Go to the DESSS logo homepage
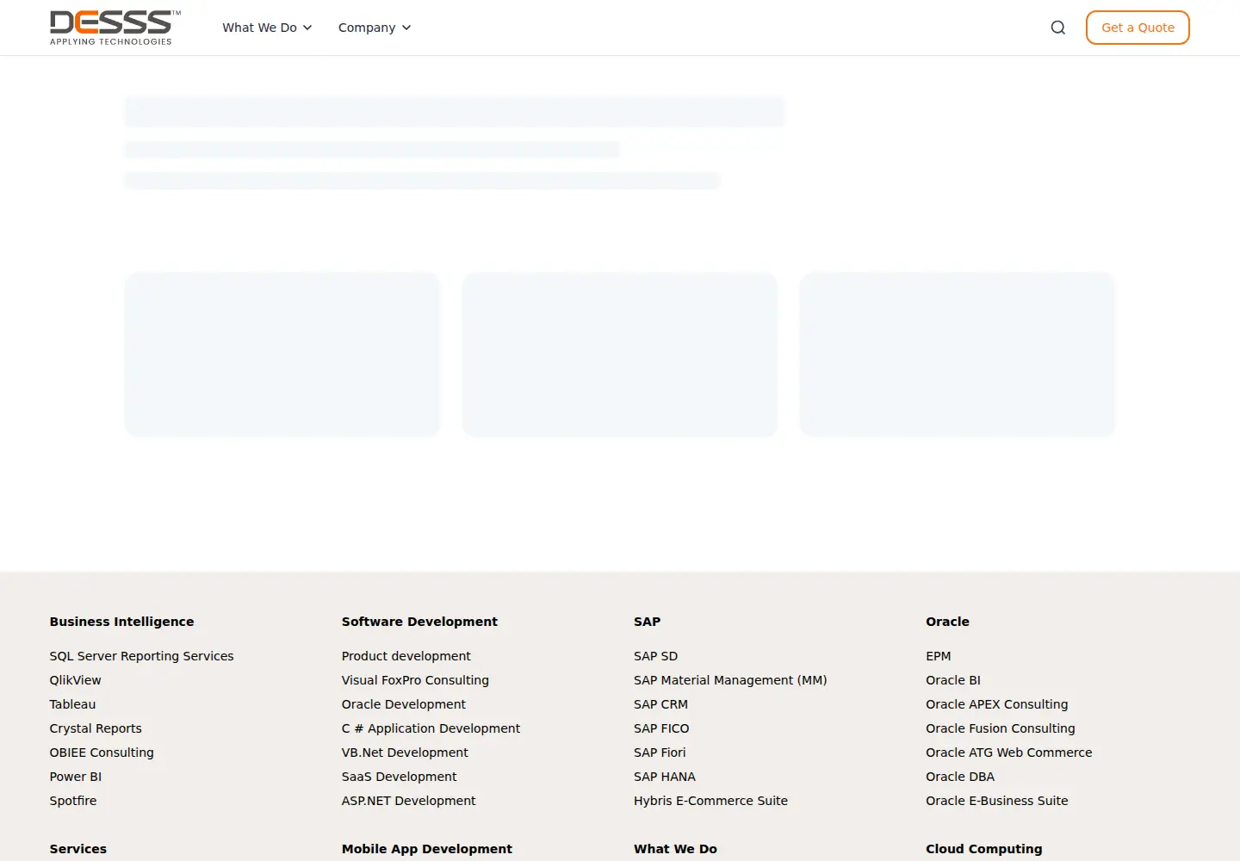This screenshot has height=861, width=1240. pyautogui.click(x=115, y=28)
